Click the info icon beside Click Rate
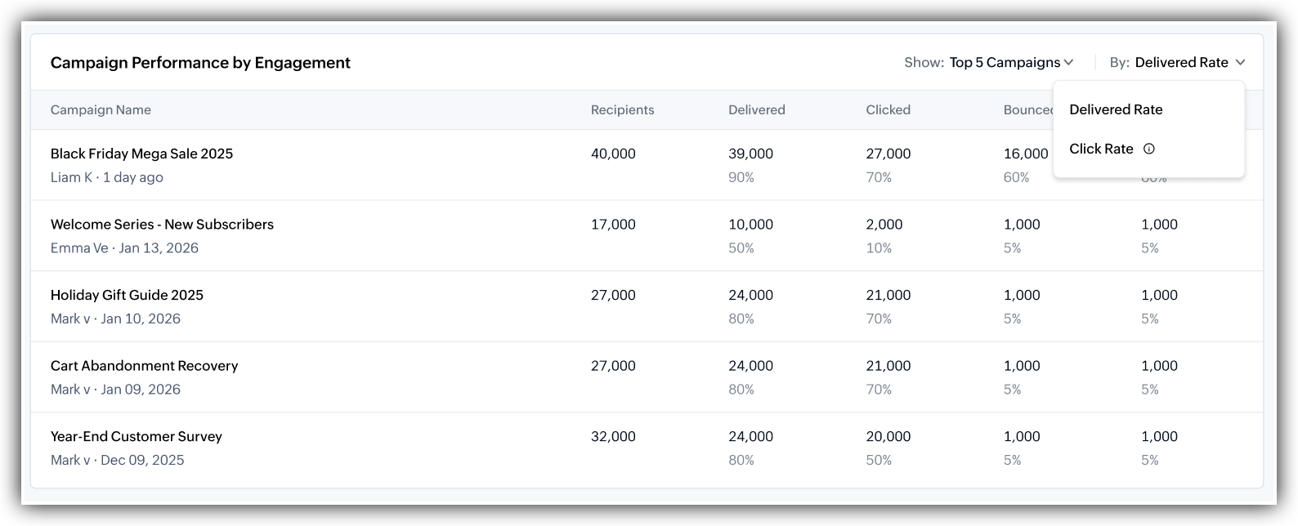Screen dimensions: 1298x526 (1148, 149)
